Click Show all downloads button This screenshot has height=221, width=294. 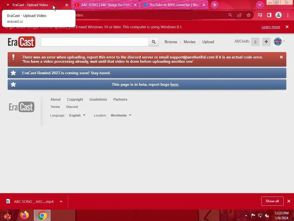click(272, 201)
